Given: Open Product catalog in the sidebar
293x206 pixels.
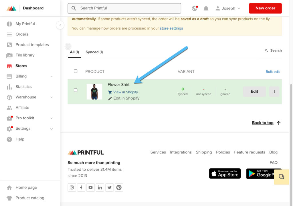Looking at the screenshot, I should [30, 198].
